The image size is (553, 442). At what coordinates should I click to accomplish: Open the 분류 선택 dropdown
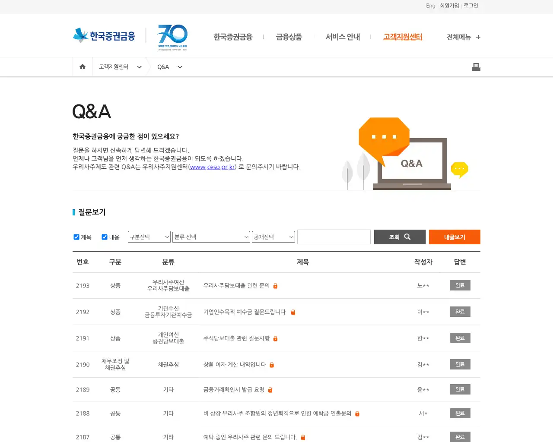point(211,237)
